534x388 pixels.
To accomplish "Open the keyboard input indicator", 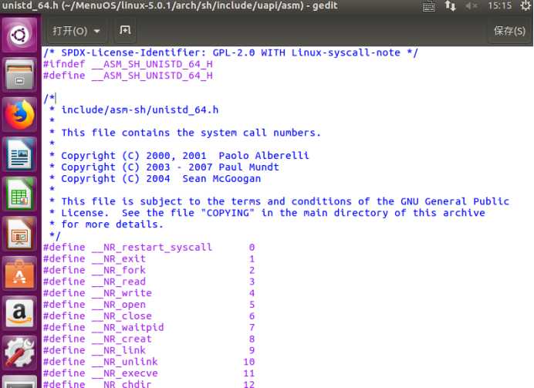I will [429, 6].
